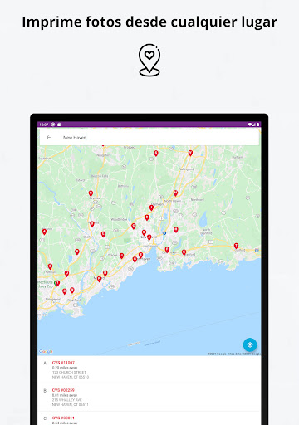Select map pin V above Wallingford
The width and height of the screenshot is (299, 425).
(x=190, y=153)
